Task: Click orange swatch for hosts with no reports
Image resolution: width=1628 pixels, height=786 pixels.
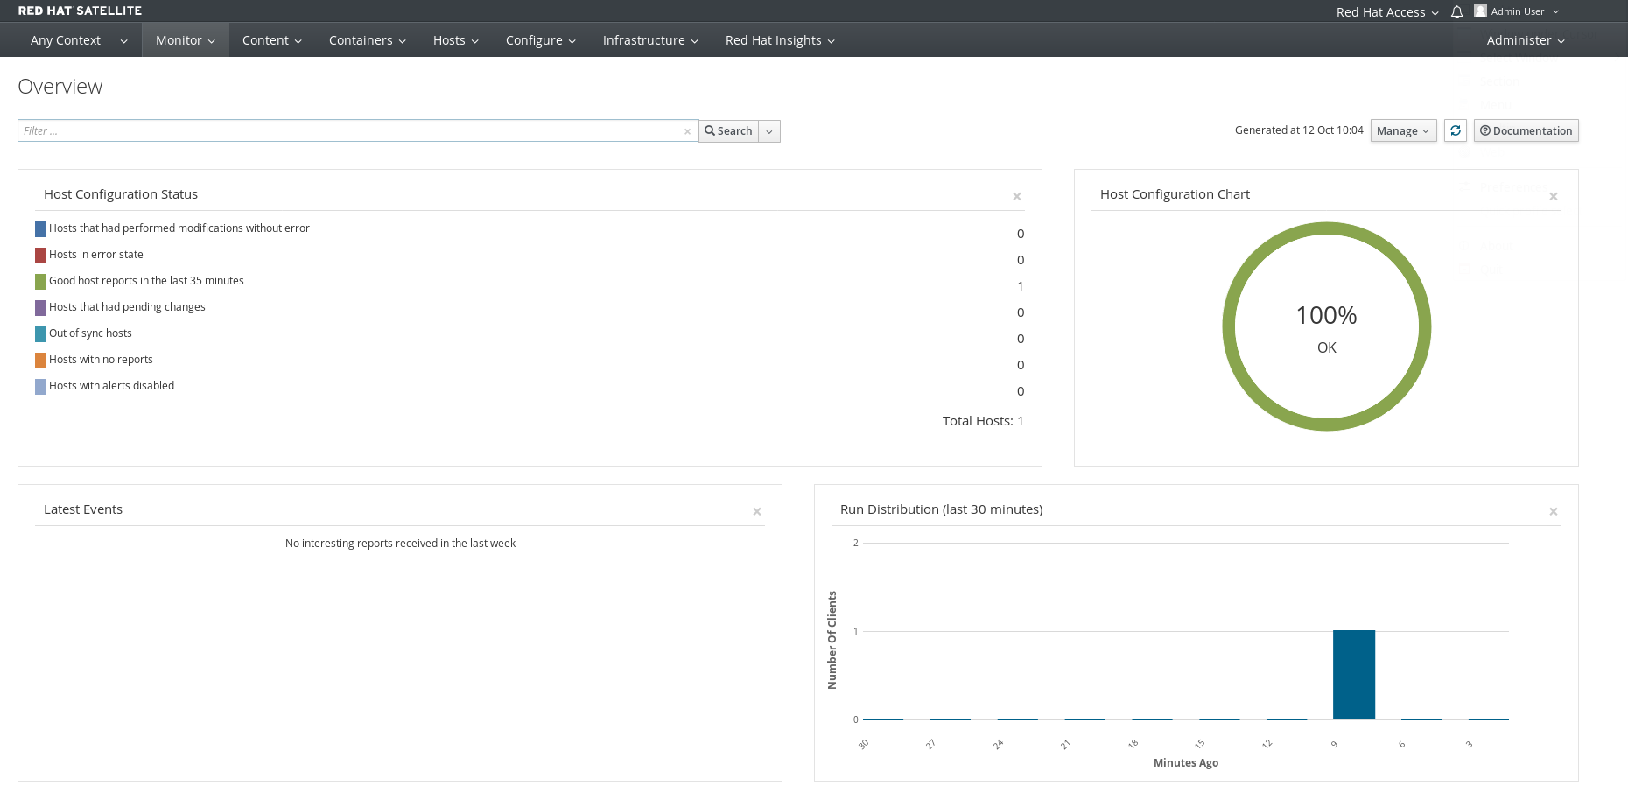Action: pos(40,361)
